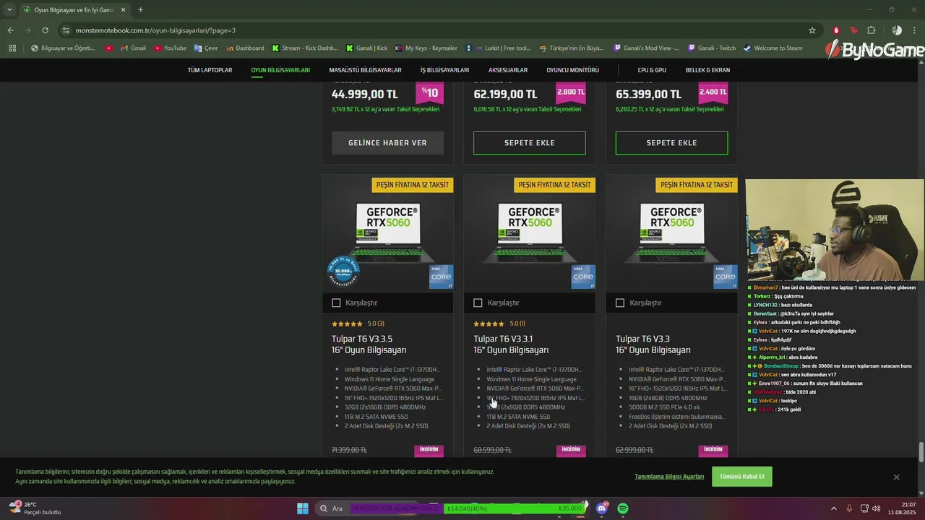Click SEPETE EKLE for 62.199,00 TL laptop

[530, 143]
